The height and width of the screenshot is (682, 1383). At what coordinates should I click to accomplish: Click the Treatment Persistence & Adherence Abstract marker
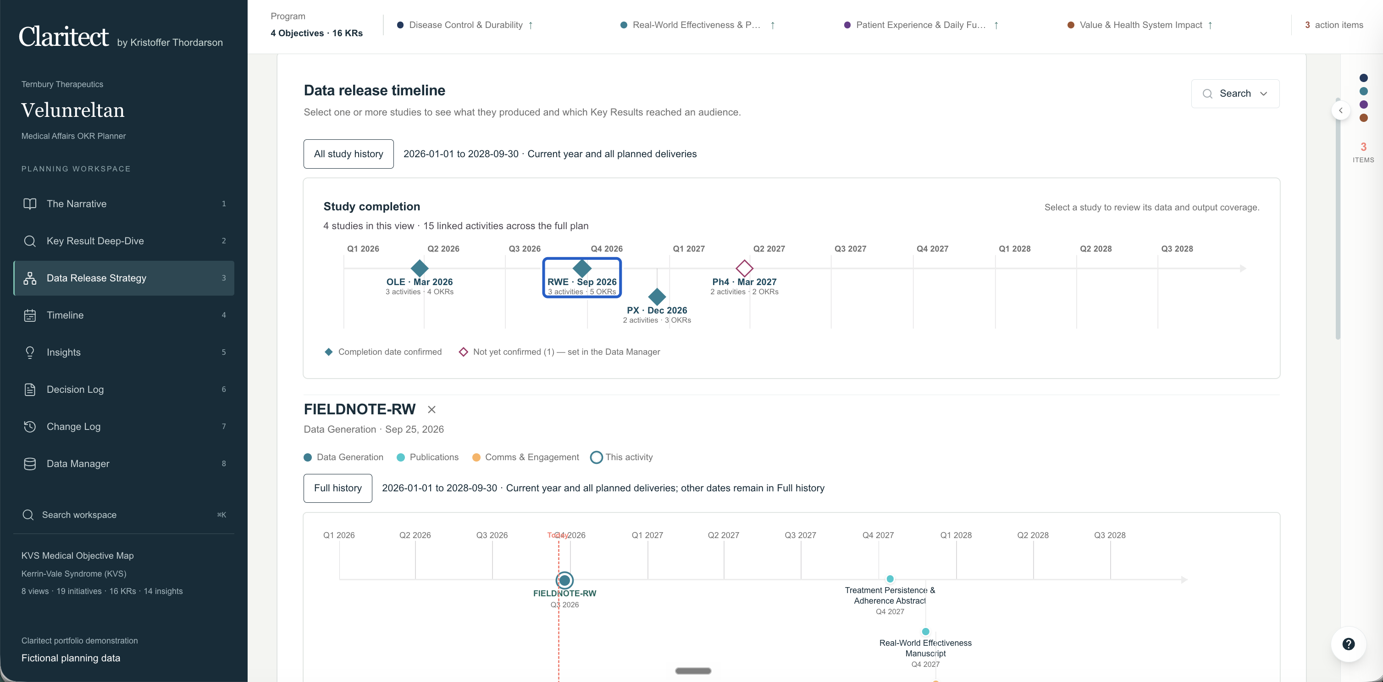(890, 579)
